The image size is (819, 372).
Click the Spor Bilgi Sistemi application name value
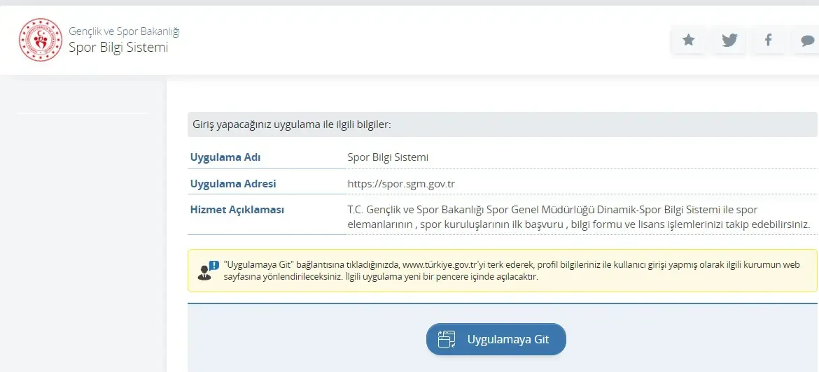[388, 157]
